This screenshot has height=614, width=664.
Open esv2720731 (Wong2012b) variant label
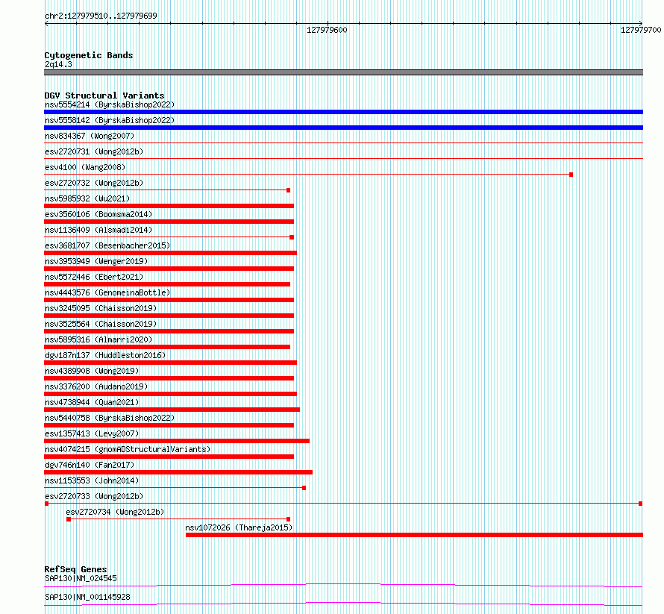tap(94, 151)
